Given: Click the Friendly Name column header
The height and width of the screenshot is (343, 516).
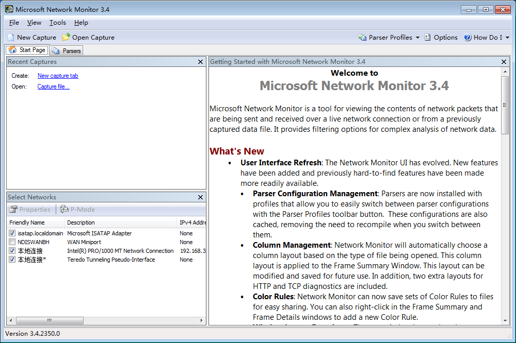Looking at the screenshot, I should tap(27, 222).
